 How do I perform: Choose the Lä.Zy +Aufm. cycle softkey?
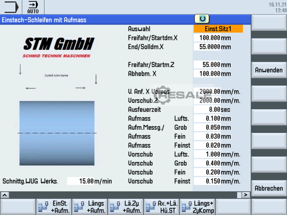pyautogui.click(x=125, y=207)
